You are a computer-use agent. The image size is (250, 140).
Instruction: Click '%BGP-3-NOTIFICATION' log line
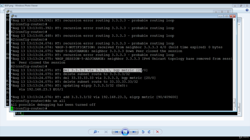point(117,47)
